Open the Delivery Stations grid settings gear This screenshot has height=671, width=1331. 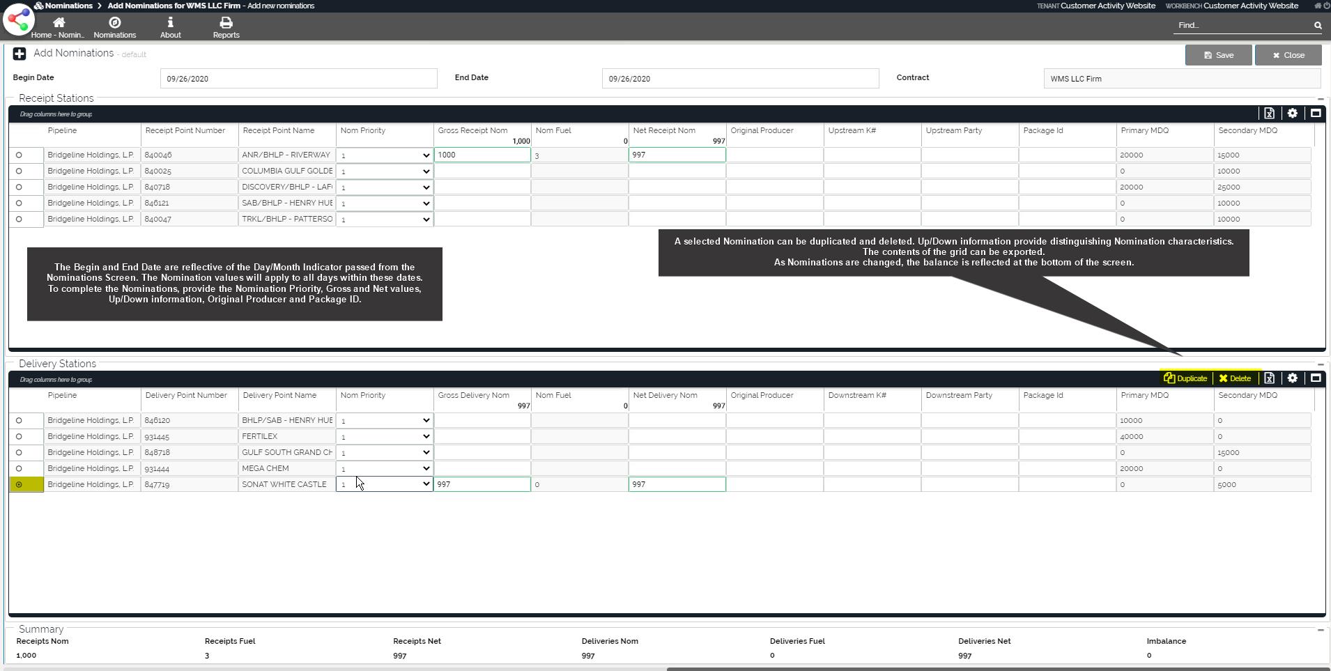tap(1292, 378)
